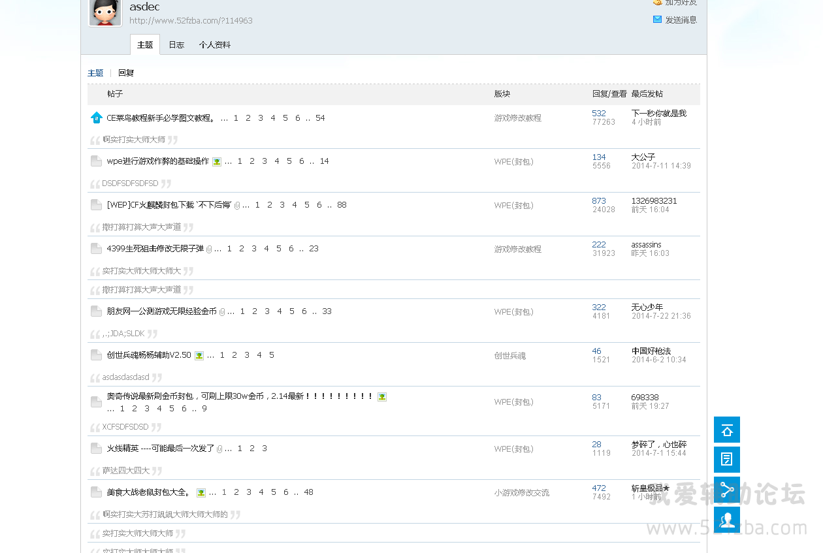This screenshot has width=823, height=553.
Task: Open the profile URL link under asdec
Action: pyautogui.click(x=191, y=21)
